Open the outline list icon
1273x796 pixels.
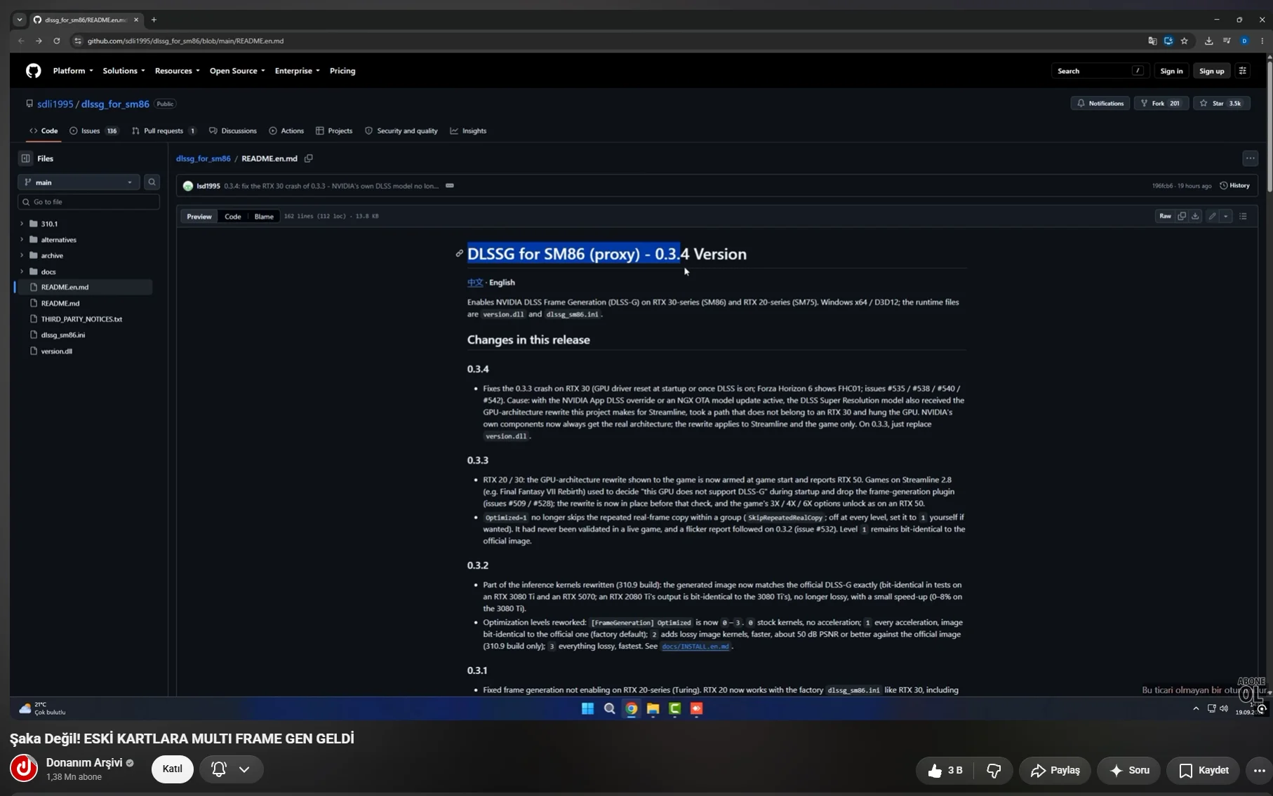(x=1243, y=216)
